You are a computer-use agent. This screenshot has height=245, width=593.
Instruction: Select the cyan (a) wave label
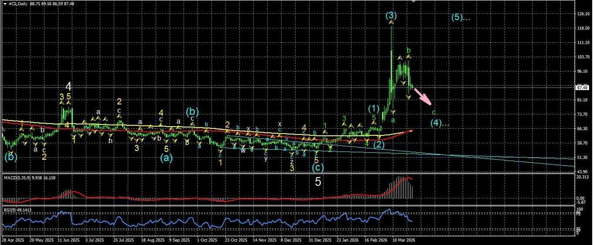tap(166, 158)
